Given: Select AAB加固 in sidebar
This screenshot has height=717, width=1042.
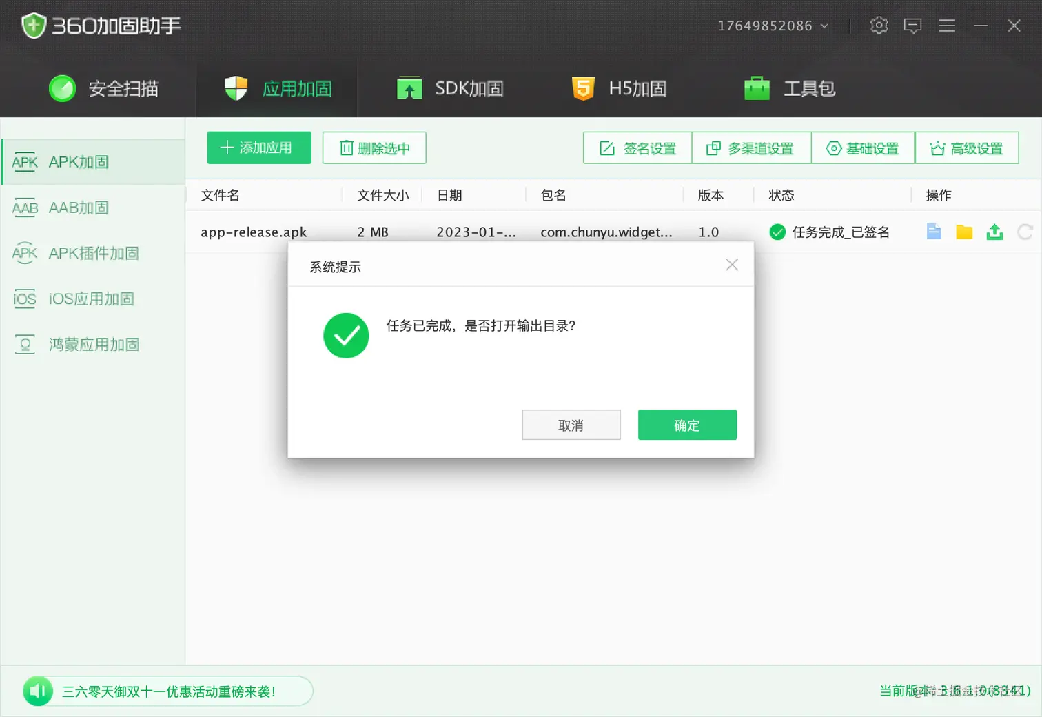Looking at the screenshot, I should [94, 208].
